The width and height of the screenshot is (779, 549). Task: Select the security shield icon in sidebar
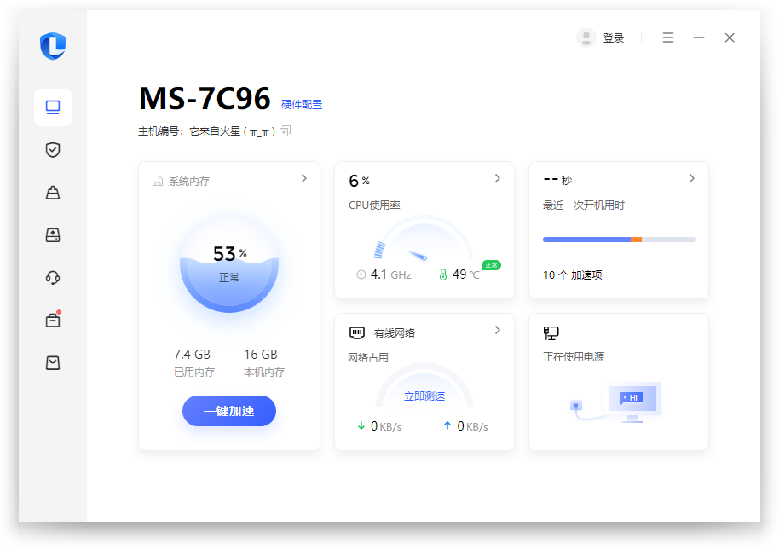[x=53, y=150]
